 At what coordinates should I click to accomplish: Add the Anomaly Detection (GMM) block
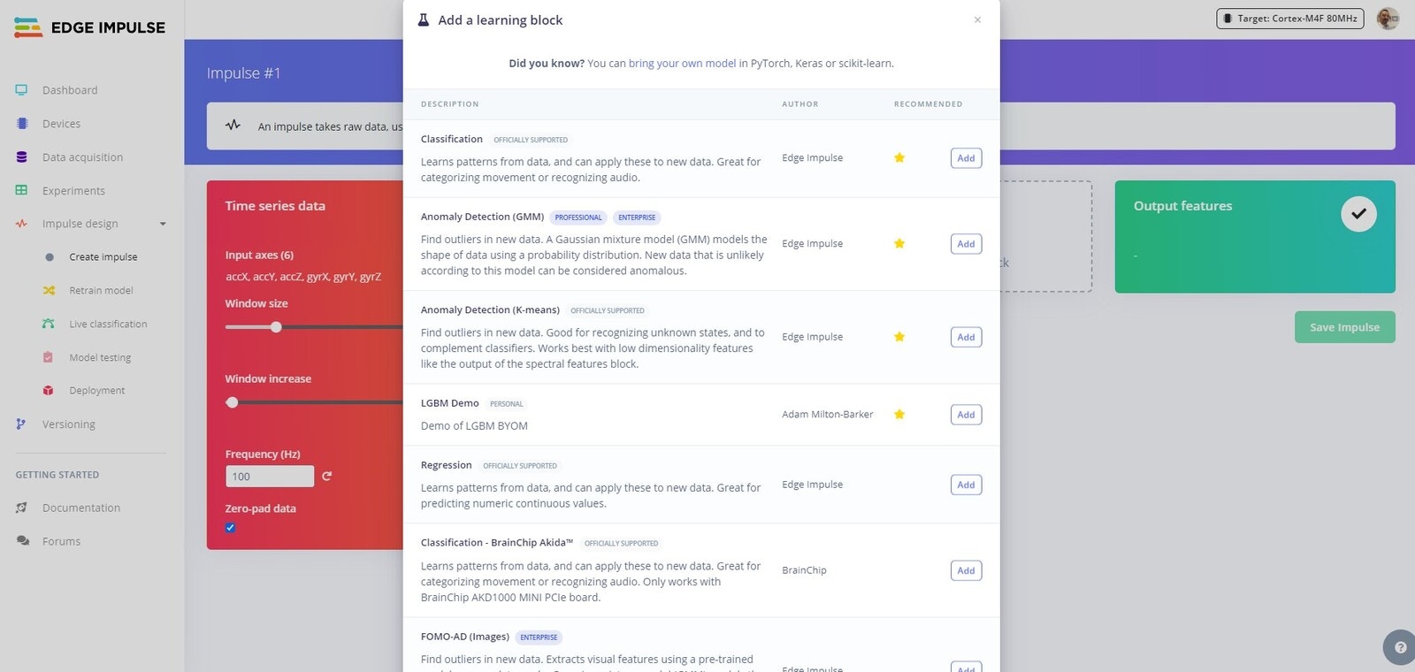point(966,244)
